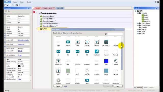
Task: Select the out text object
Action: pos(58,71)
